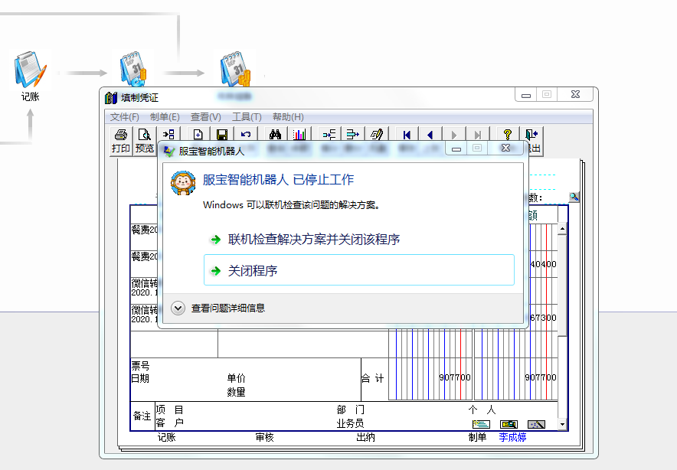Click the voucher table scroll up arrow
The height and width of the screenshot is (470, 677).
(562, 228)
